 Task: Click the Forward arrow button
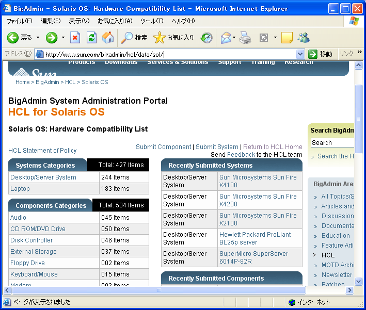pyautogui.click(x=52, y=38)
